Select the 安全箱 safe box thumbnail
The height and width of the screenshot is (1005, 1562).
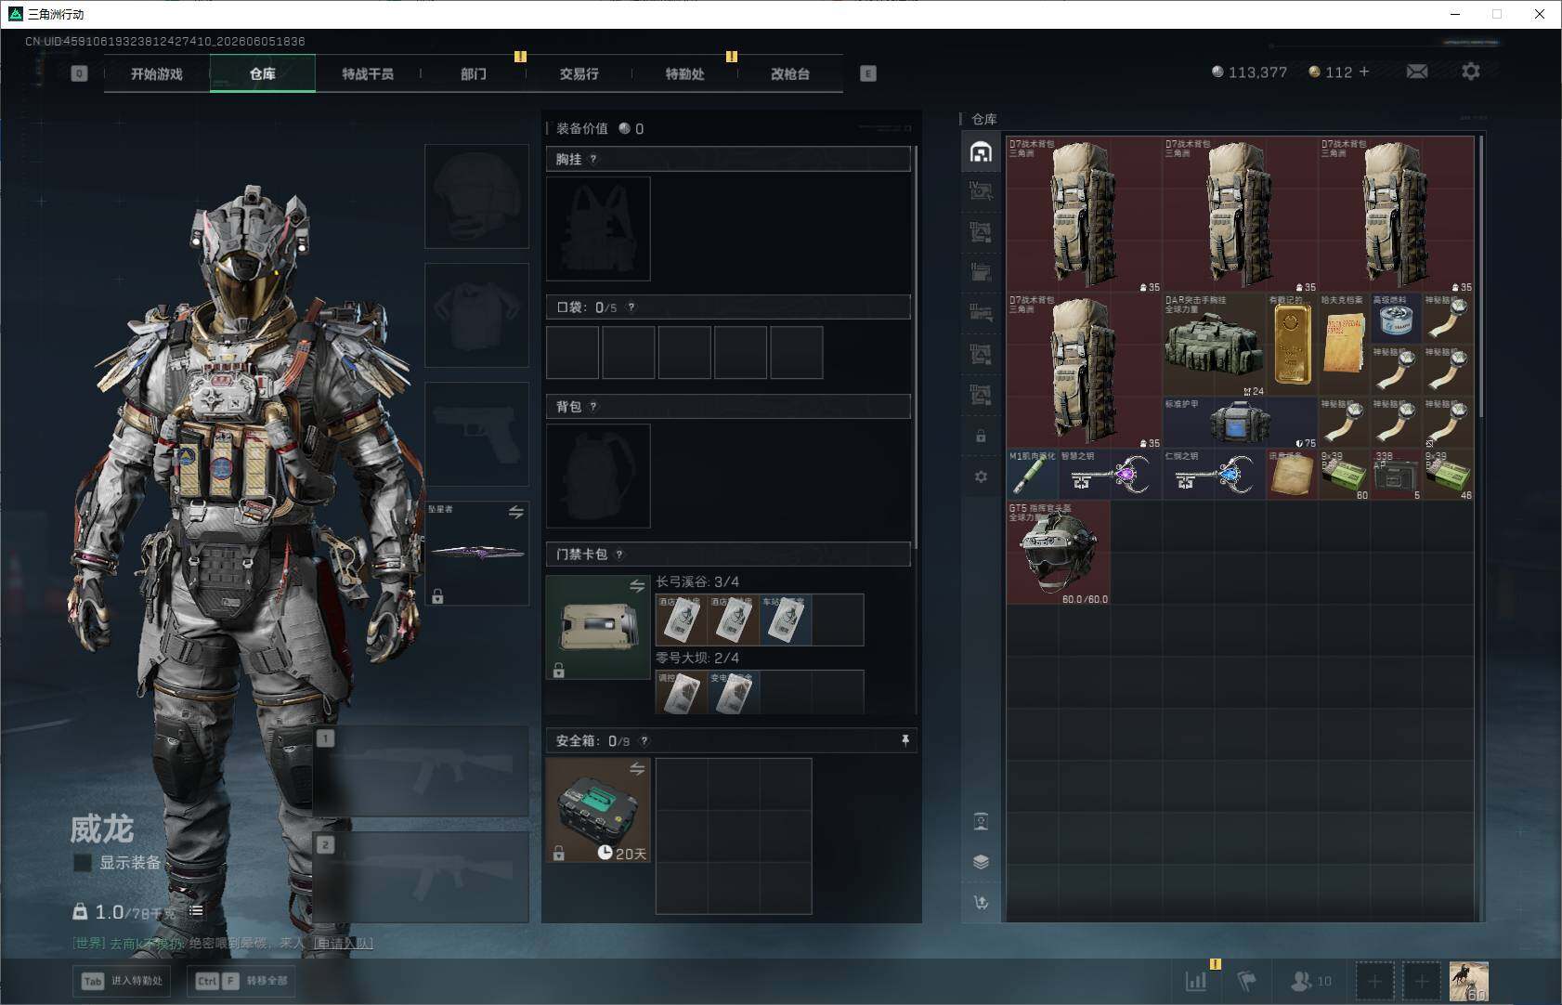coord(598,810)
